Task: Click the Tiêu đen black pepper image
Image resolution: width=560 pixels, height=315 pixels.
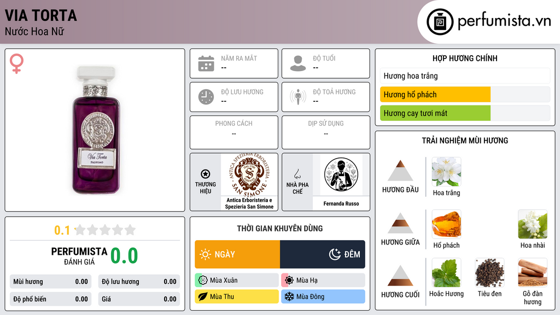Action: [x=489, y=273]
